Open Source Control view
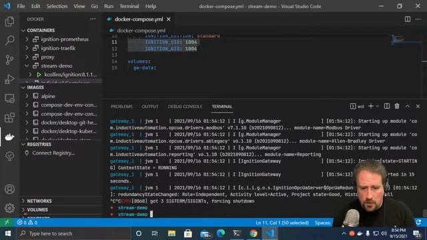Viewport: 427px width, 240px height. [x=9, y=59]
